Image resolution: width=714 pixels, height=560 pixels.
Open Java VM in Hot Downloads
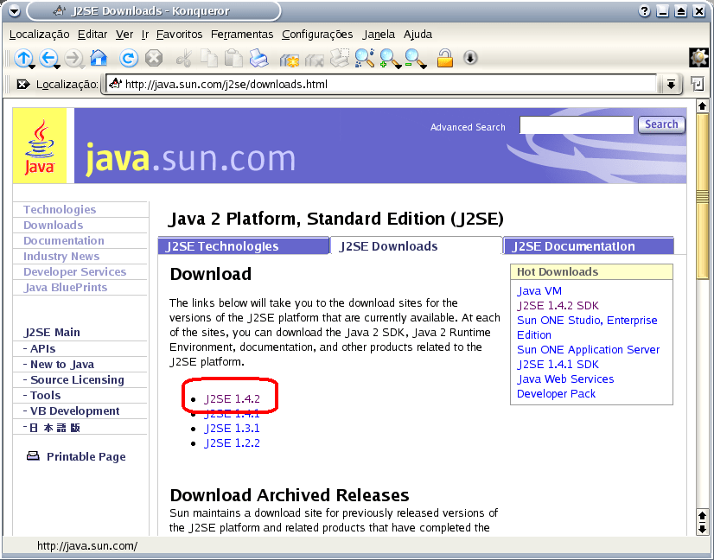click(x=539, y=291)
